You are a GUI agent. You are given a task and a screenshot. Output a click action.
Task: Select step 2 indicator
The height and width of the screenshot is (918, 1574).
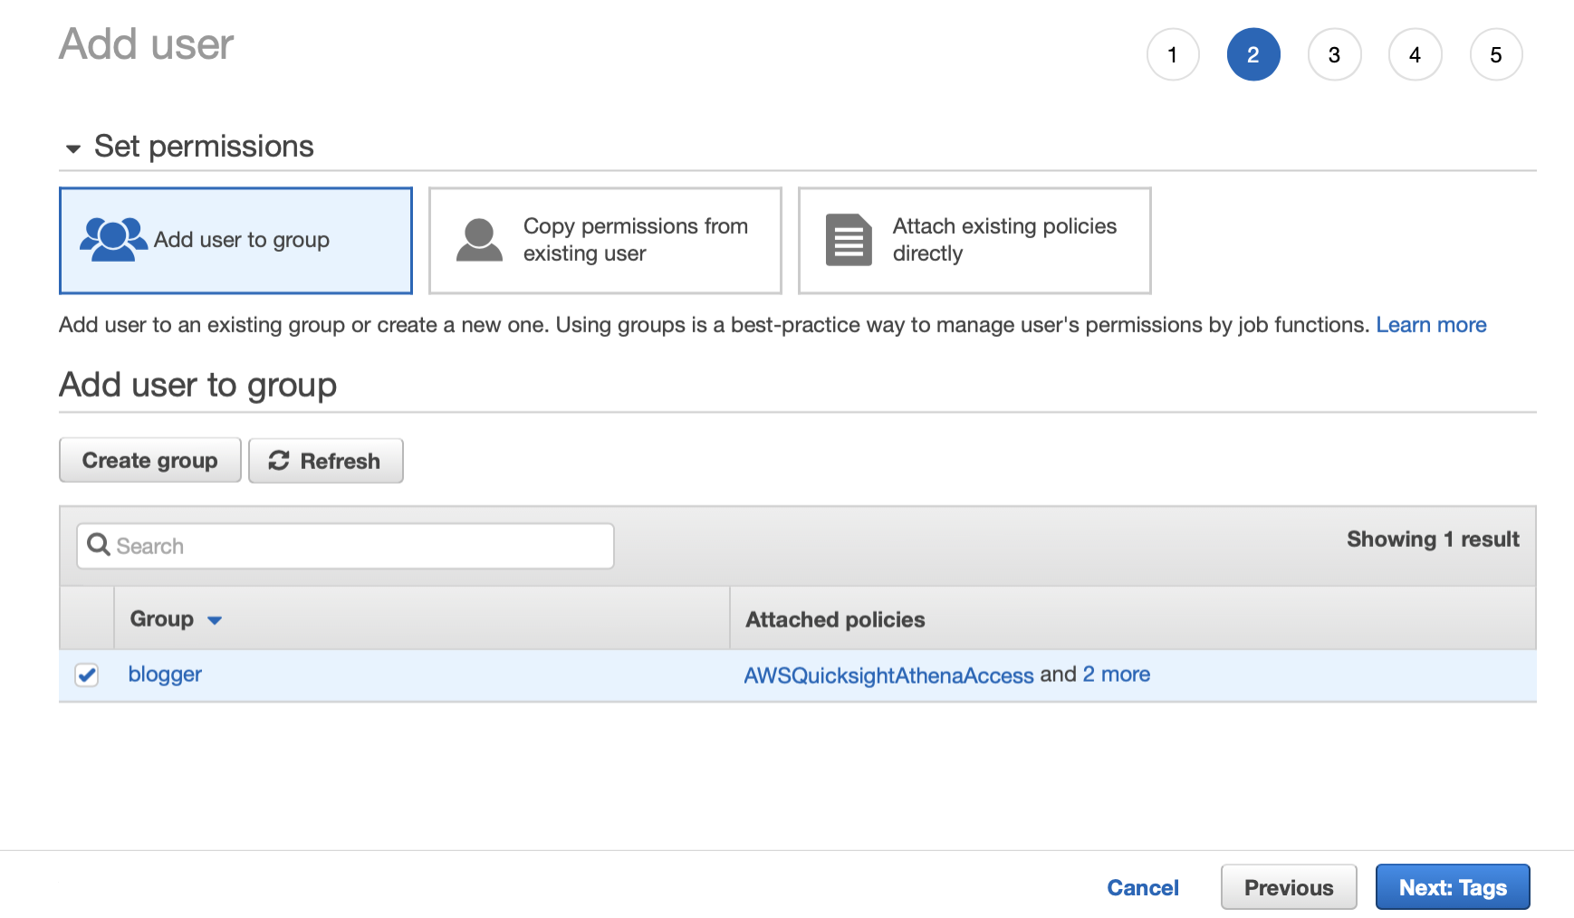tap(1253, 54)
